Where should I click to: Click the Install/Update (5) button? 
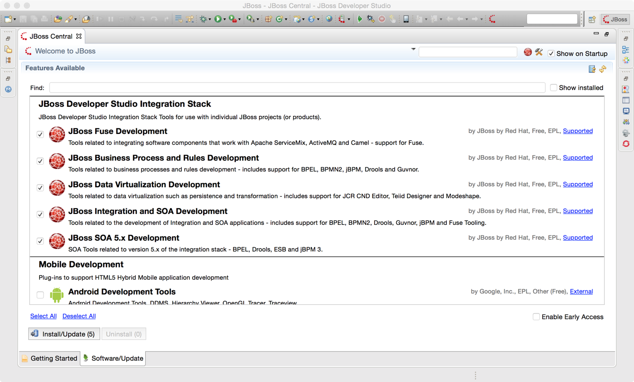pyautogui.click(x=64, y=334)
